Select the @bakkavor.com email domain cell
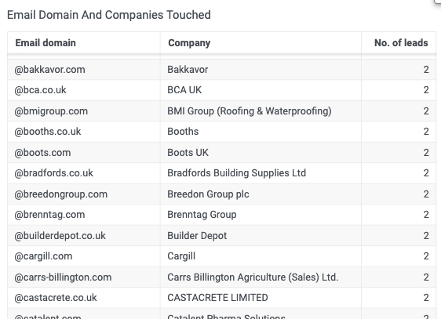The width and height of the screenshot is (441, 319). (84, 70)
